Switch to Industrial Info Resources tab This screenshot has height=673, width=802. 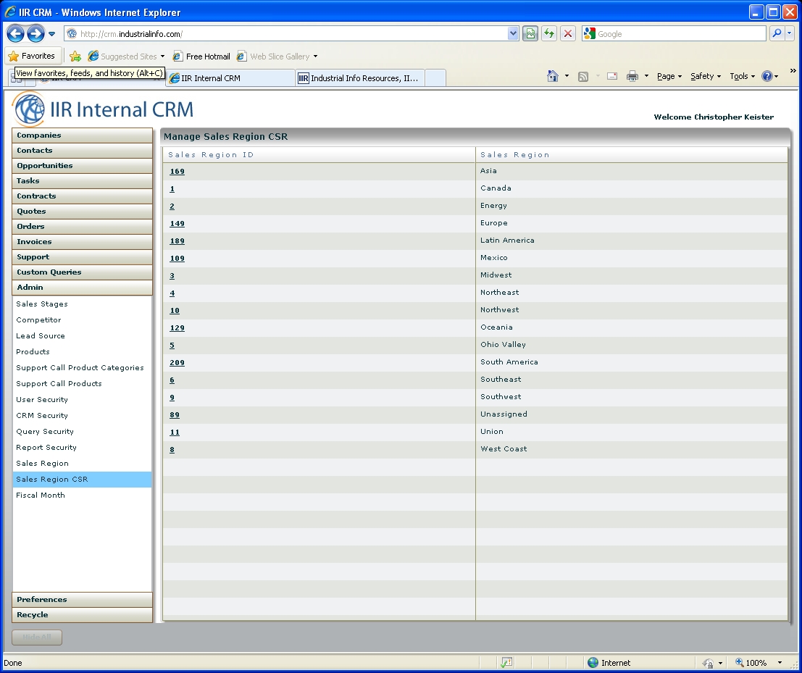(360, 78)
